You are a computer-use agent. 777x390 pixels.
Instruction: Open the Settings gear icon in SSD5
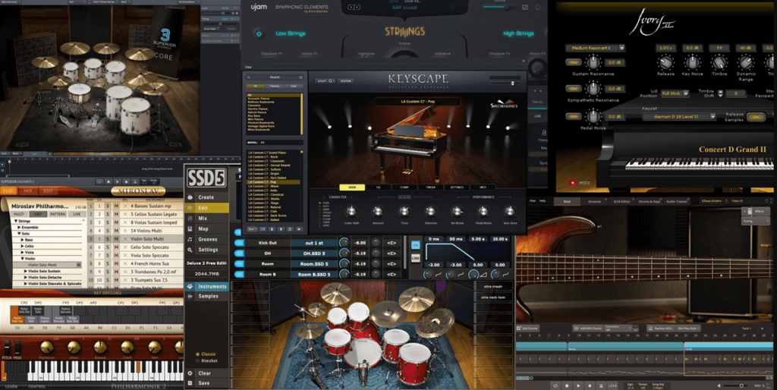pos(190,250)
